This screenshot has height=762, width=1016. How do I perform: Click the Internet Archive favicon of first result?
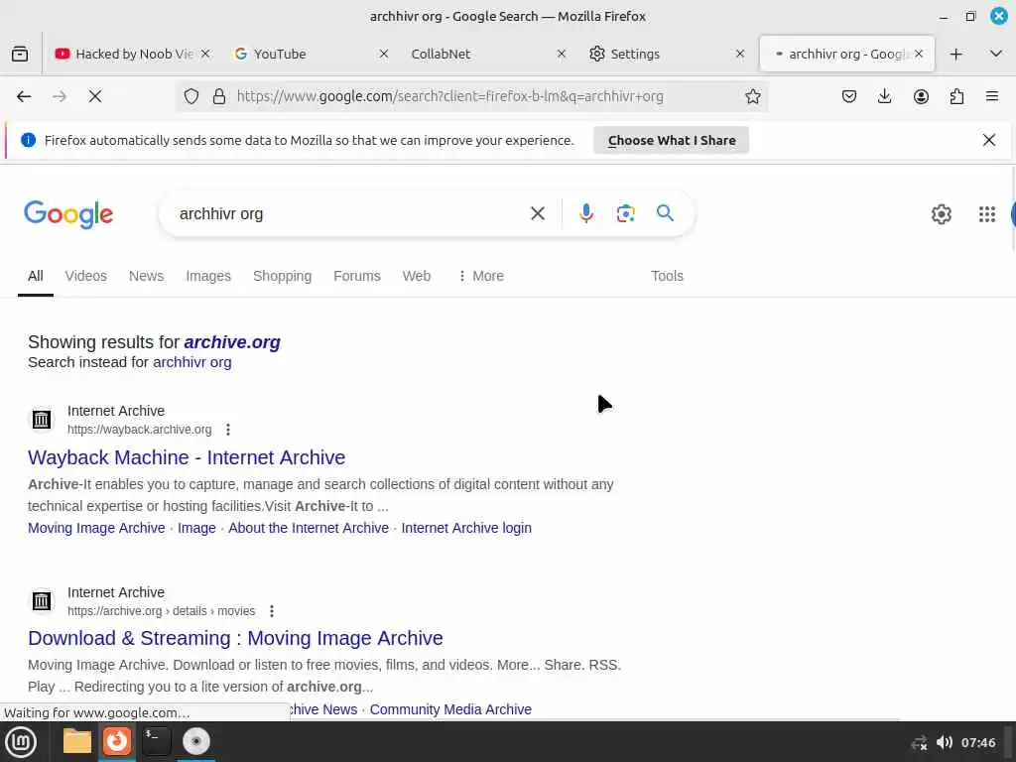(42, 420)
